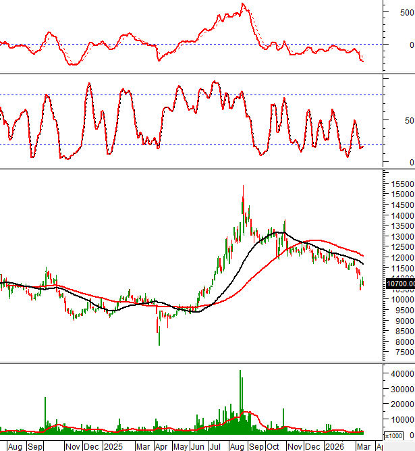Click the lowest candlestick wick near 8000
415x451 pixels.
tap(159, 344)
